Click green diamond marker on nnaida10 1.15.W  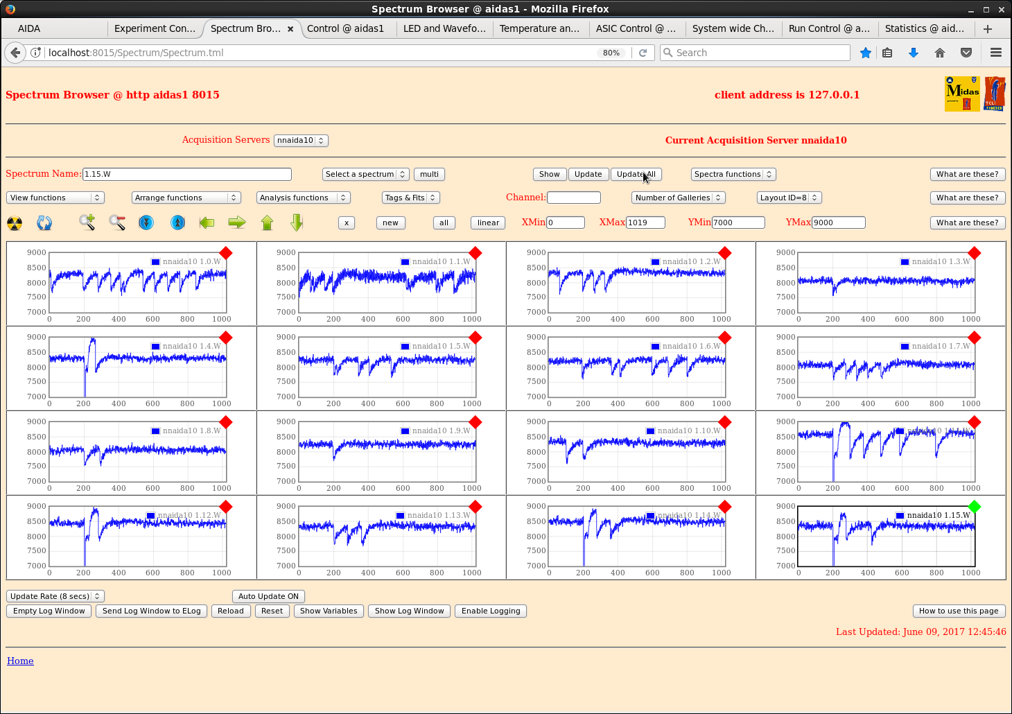975,507
